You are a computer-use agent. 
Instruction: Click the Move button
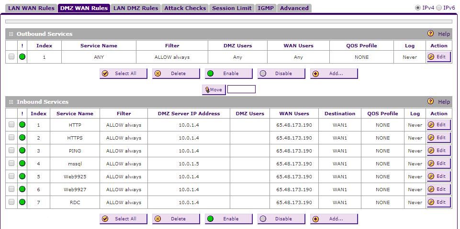click(x=213, y=89)
